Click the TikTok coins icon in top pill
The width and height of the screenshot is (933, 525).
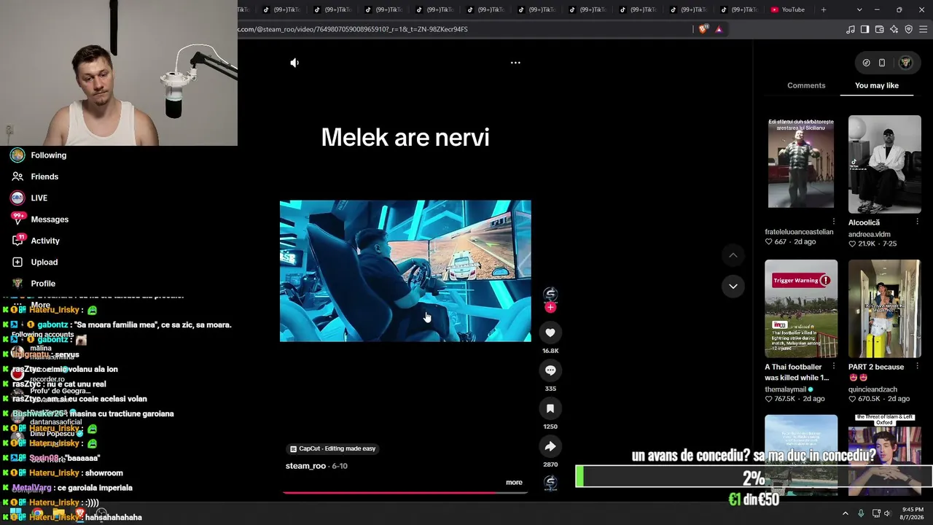coord(866,63)
